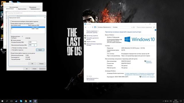Read Microsoft license terms link
This screenshot has width=184, height=103.
(139, 74)
